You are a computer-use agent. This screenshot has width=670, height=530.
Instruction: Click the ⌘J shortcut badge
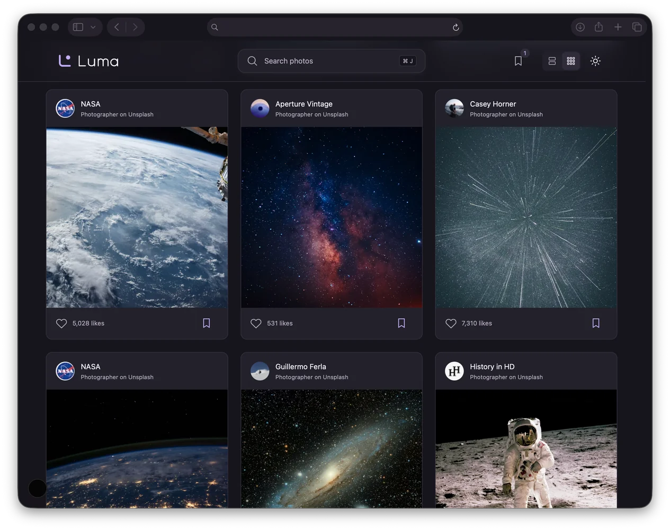pyautogui.click(x=408, y=61)
